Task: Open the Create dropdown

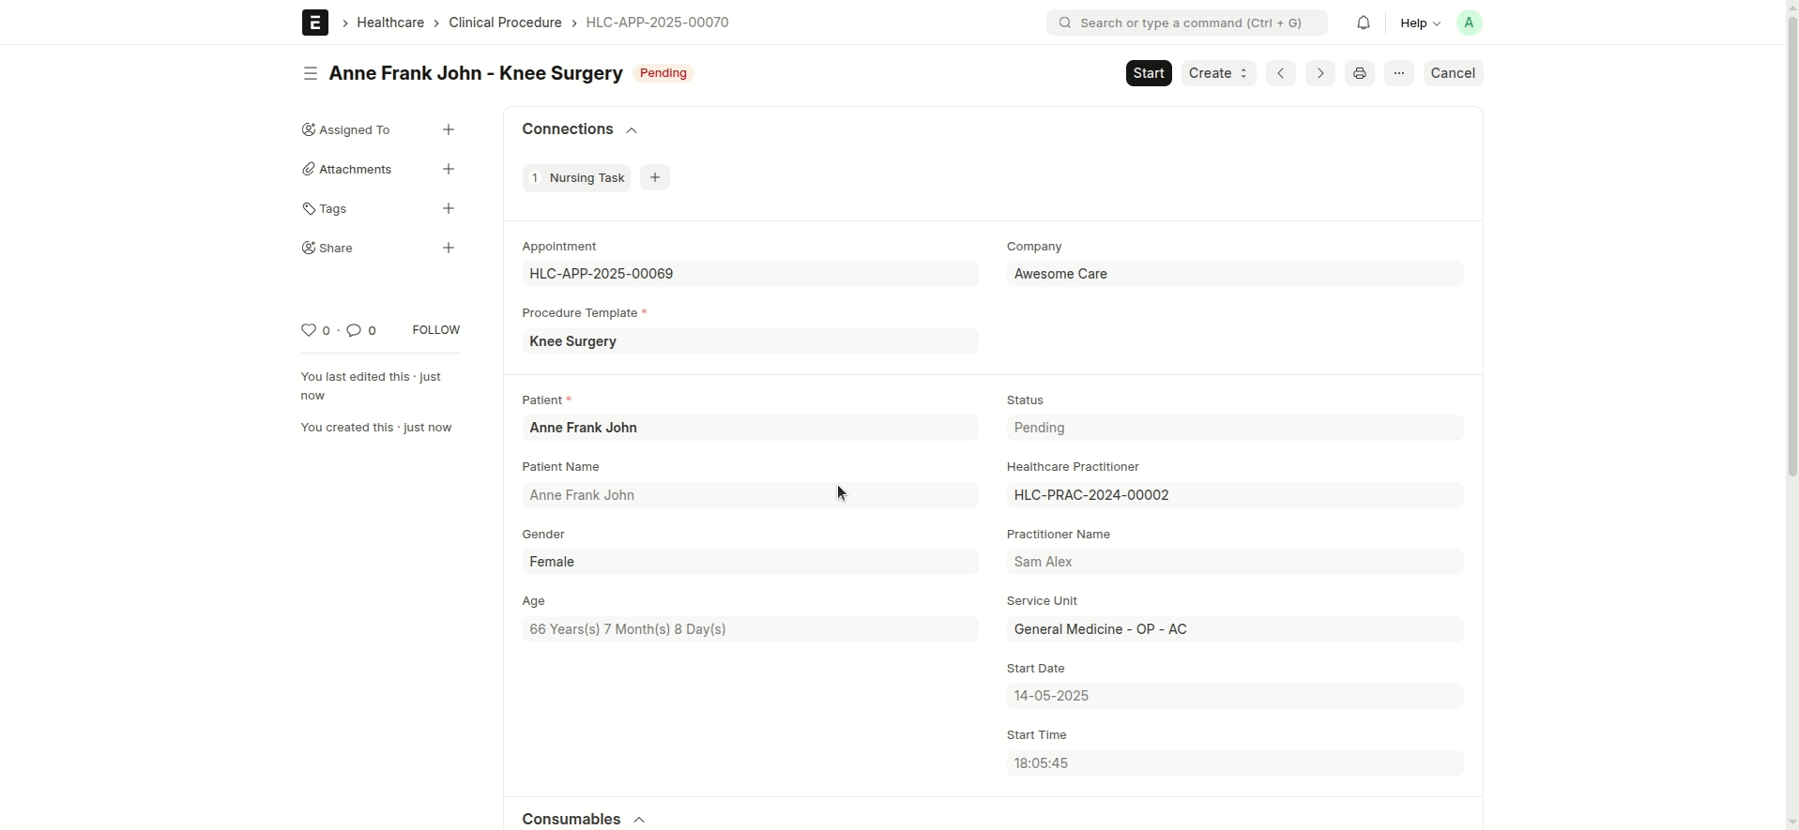Action: coord(1218,73)
